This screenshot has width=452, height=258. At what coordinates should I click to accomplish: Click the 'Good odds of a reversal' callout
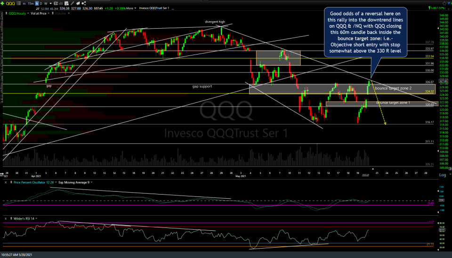coord(365,32)
